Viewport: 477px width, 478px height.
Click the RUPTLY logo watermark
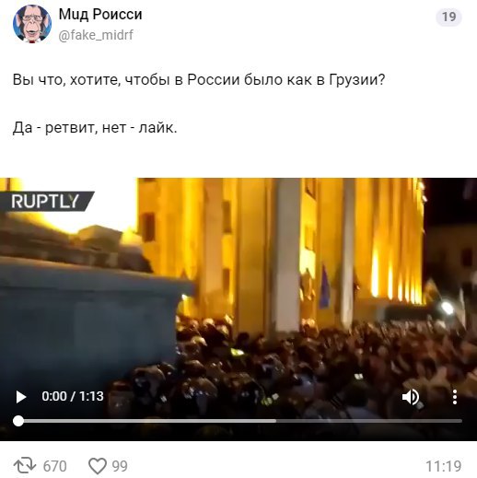point(47,202)
